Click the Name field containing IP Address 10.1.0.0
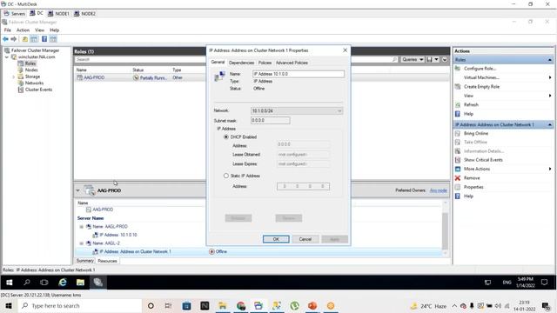The width and height of the screenshot is (557, 313). tap(299, 74)
